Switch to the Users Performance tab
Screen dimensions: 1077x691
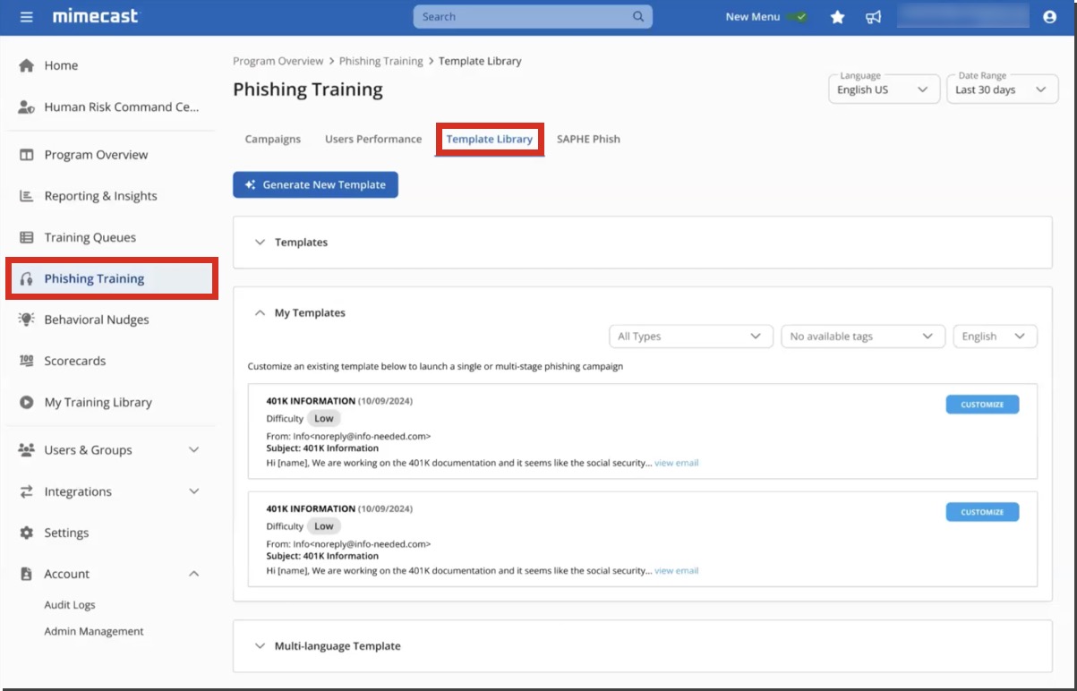pos(373,139)
